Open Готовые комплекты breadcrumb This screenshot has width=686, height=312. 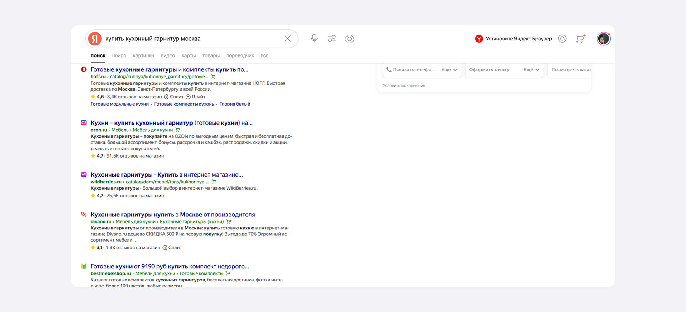pos(201,273)
